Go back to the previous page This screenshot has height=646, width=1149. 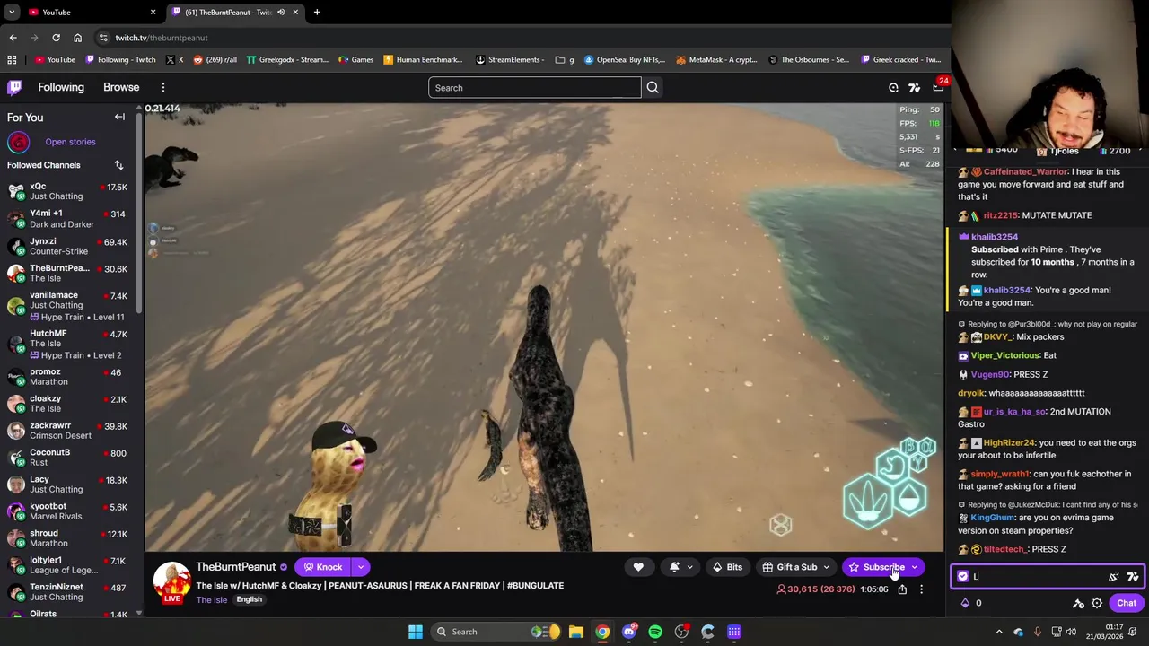[13, 38]
